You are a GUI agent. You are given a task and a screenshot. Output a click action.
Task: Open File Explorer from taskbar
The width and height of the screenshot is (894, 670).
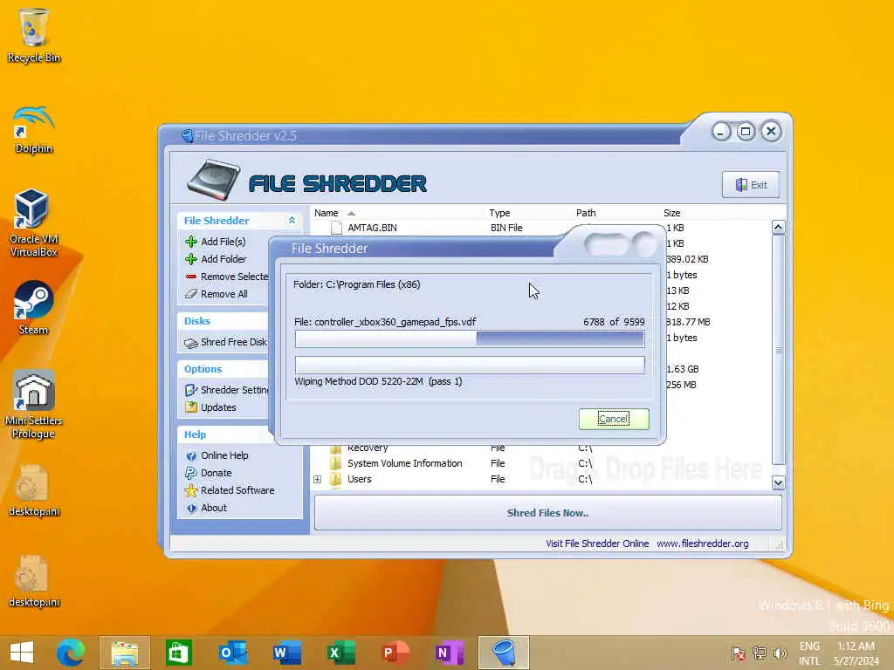(125, 653)
